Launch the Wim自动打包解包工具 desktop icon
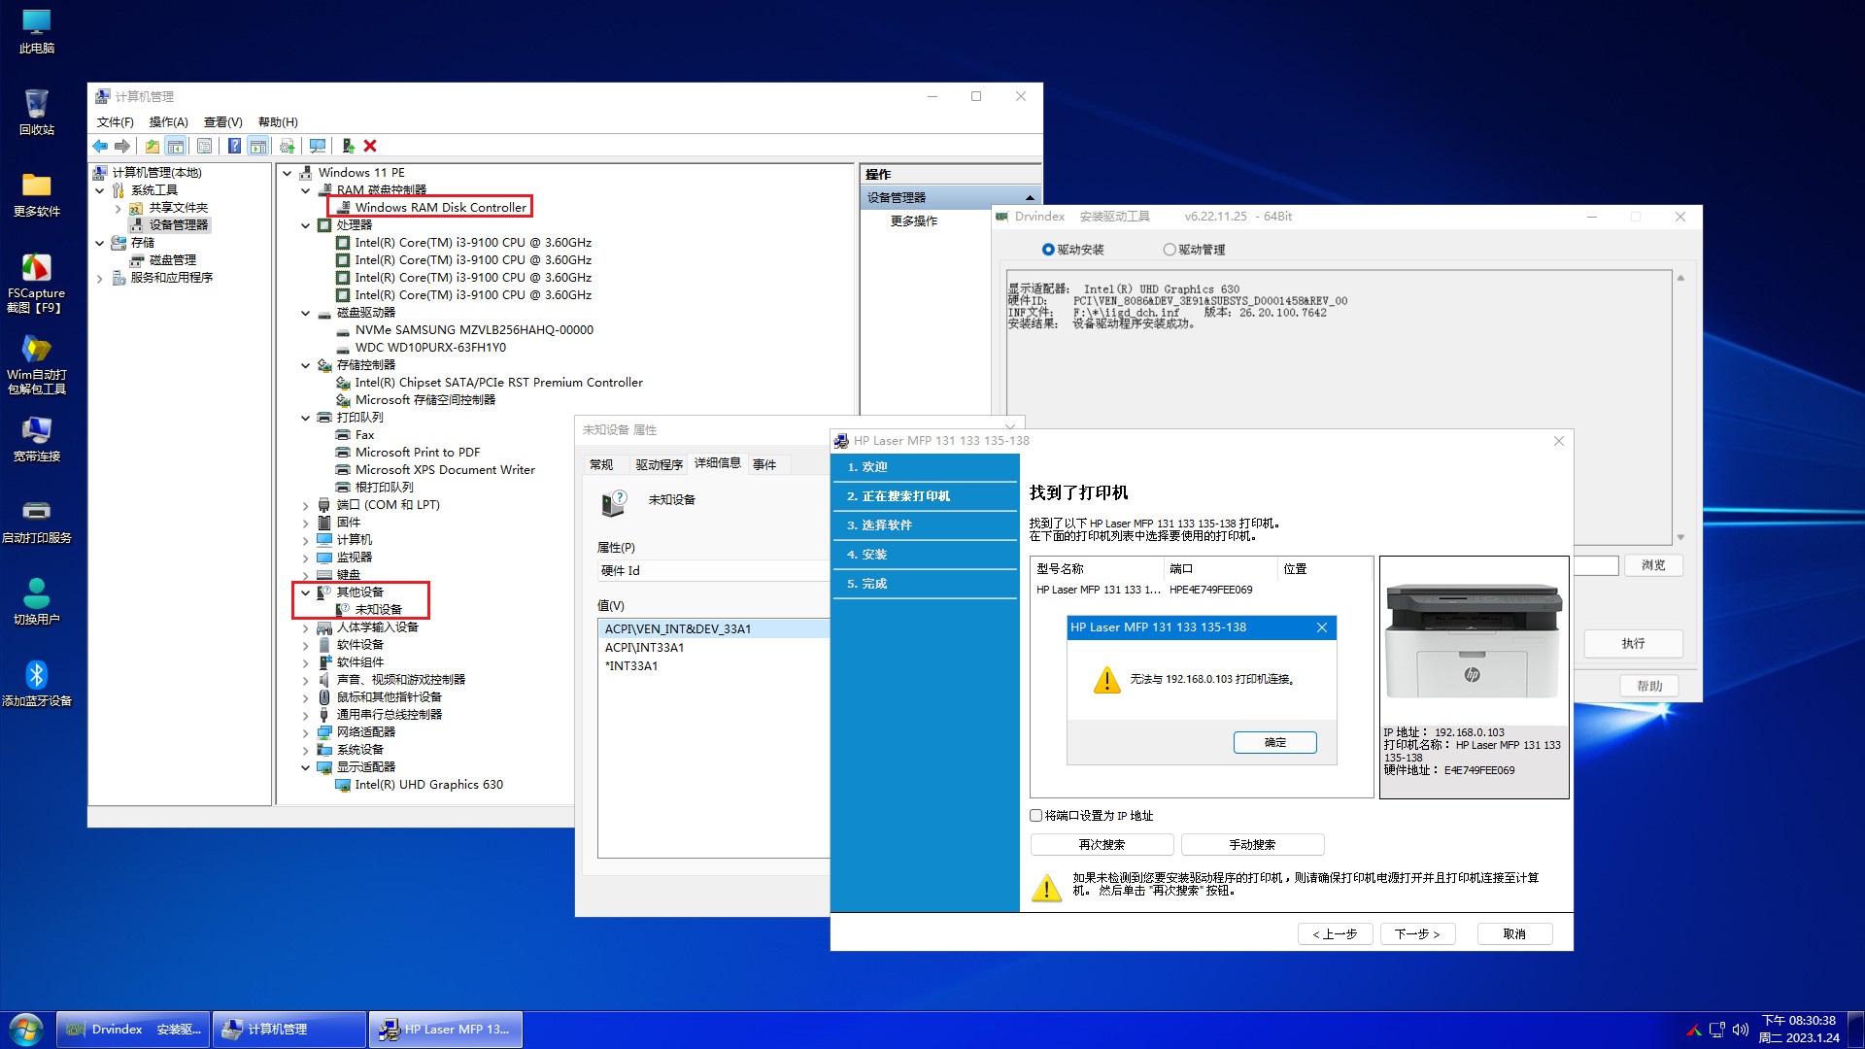The image size is (1865, 1049). point(37,364)
